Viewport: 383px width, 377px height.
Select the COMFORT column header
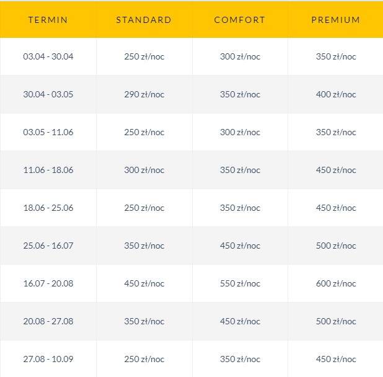240,20
